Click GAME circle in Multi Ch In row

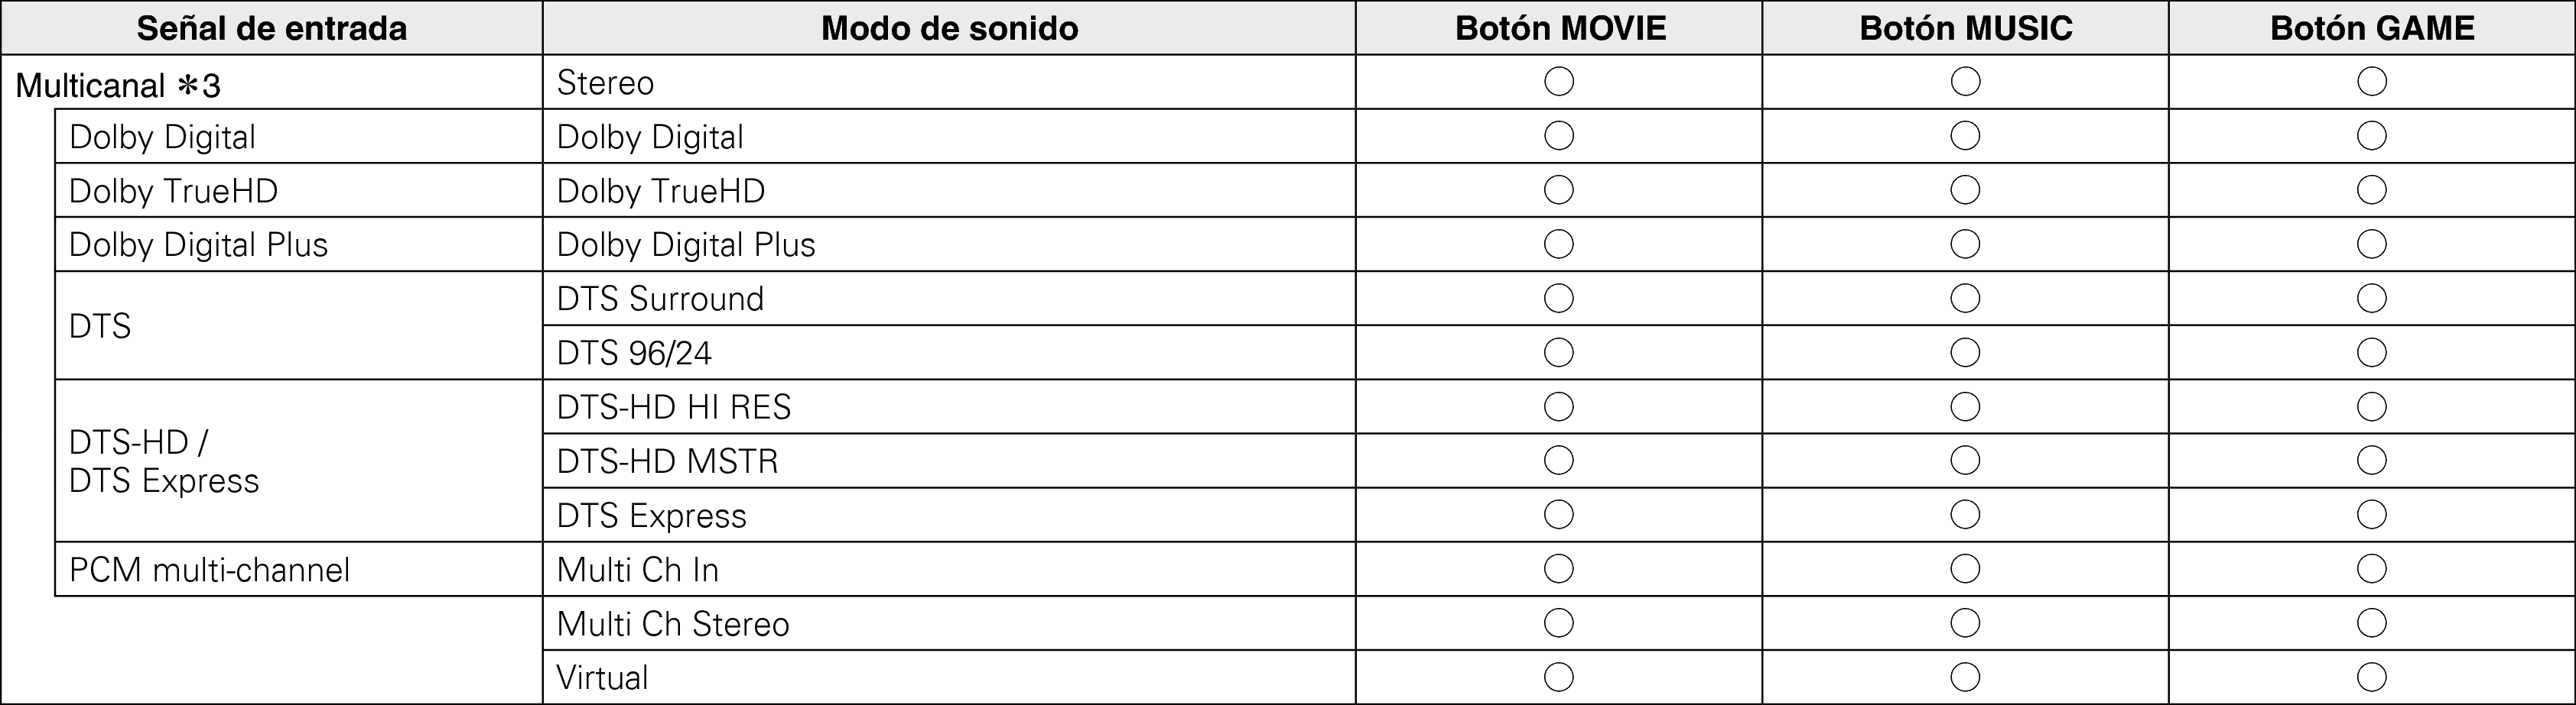point(2372,569)
